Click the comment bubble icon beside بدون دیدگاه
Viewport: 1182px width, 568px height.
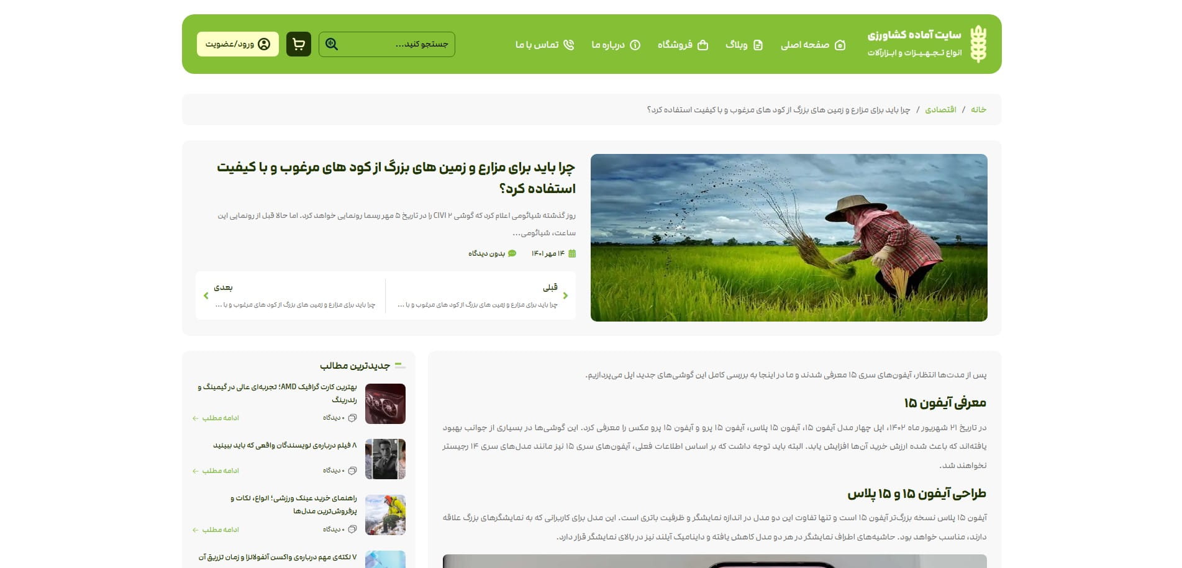click(512, 253)
